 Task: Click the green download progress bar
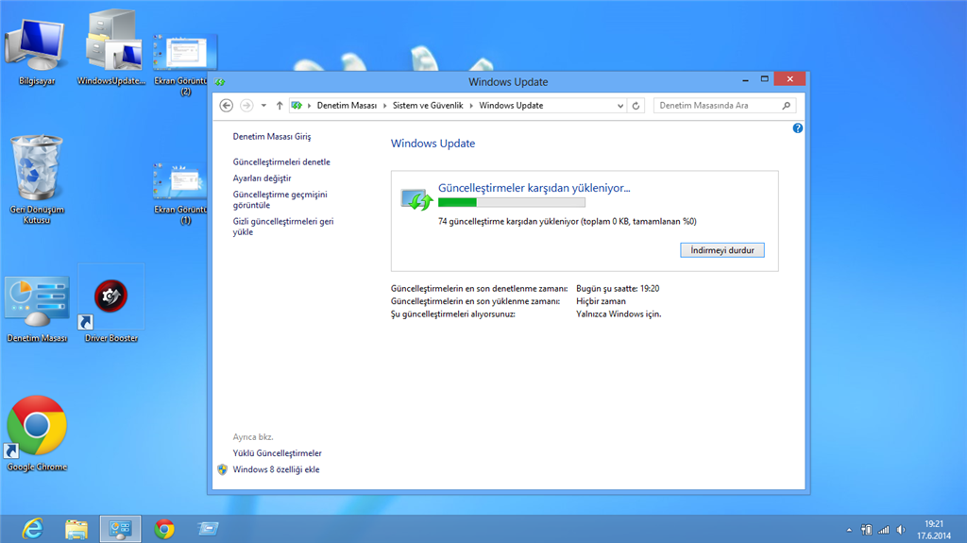511,202
